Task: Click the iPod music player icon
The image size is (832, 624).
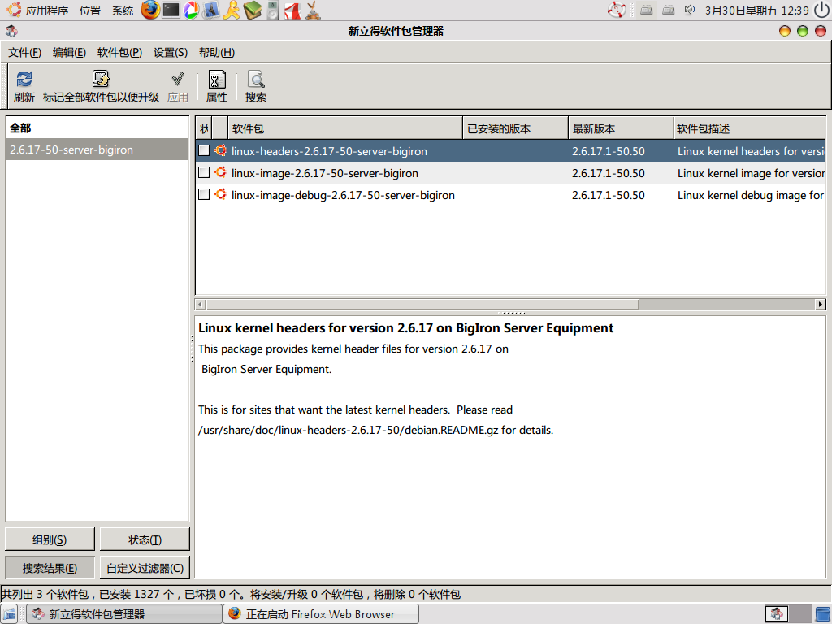Action: coord(273,10)
